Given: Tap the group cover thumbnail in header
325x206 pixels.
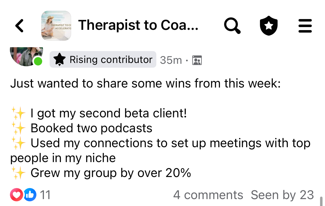Looking at the screenshot, I should [x=56, y=26].
